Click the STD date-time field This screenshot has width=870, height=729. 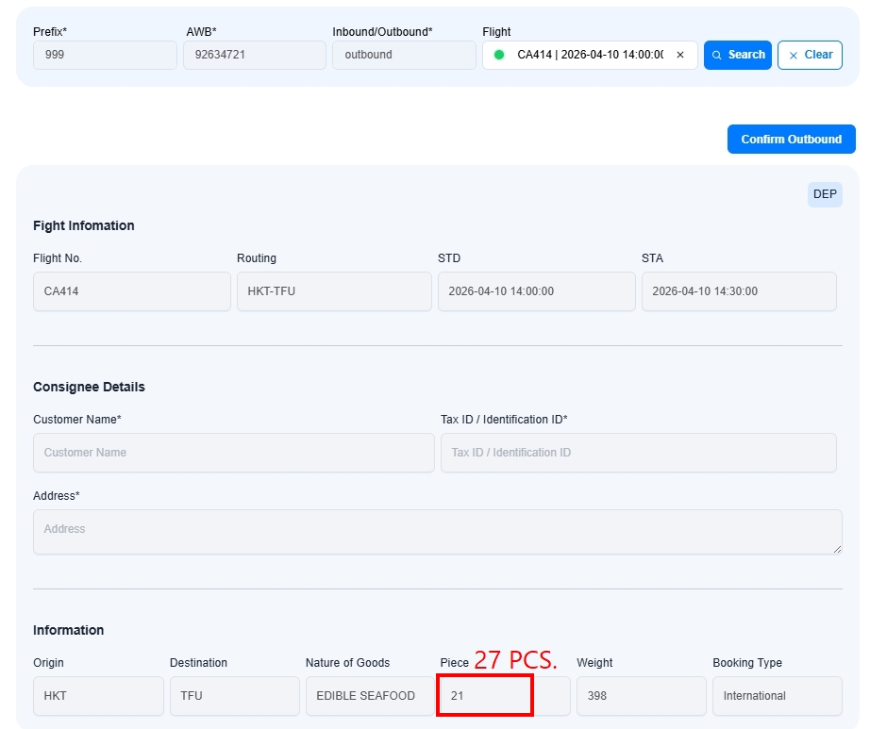(536, 291)
